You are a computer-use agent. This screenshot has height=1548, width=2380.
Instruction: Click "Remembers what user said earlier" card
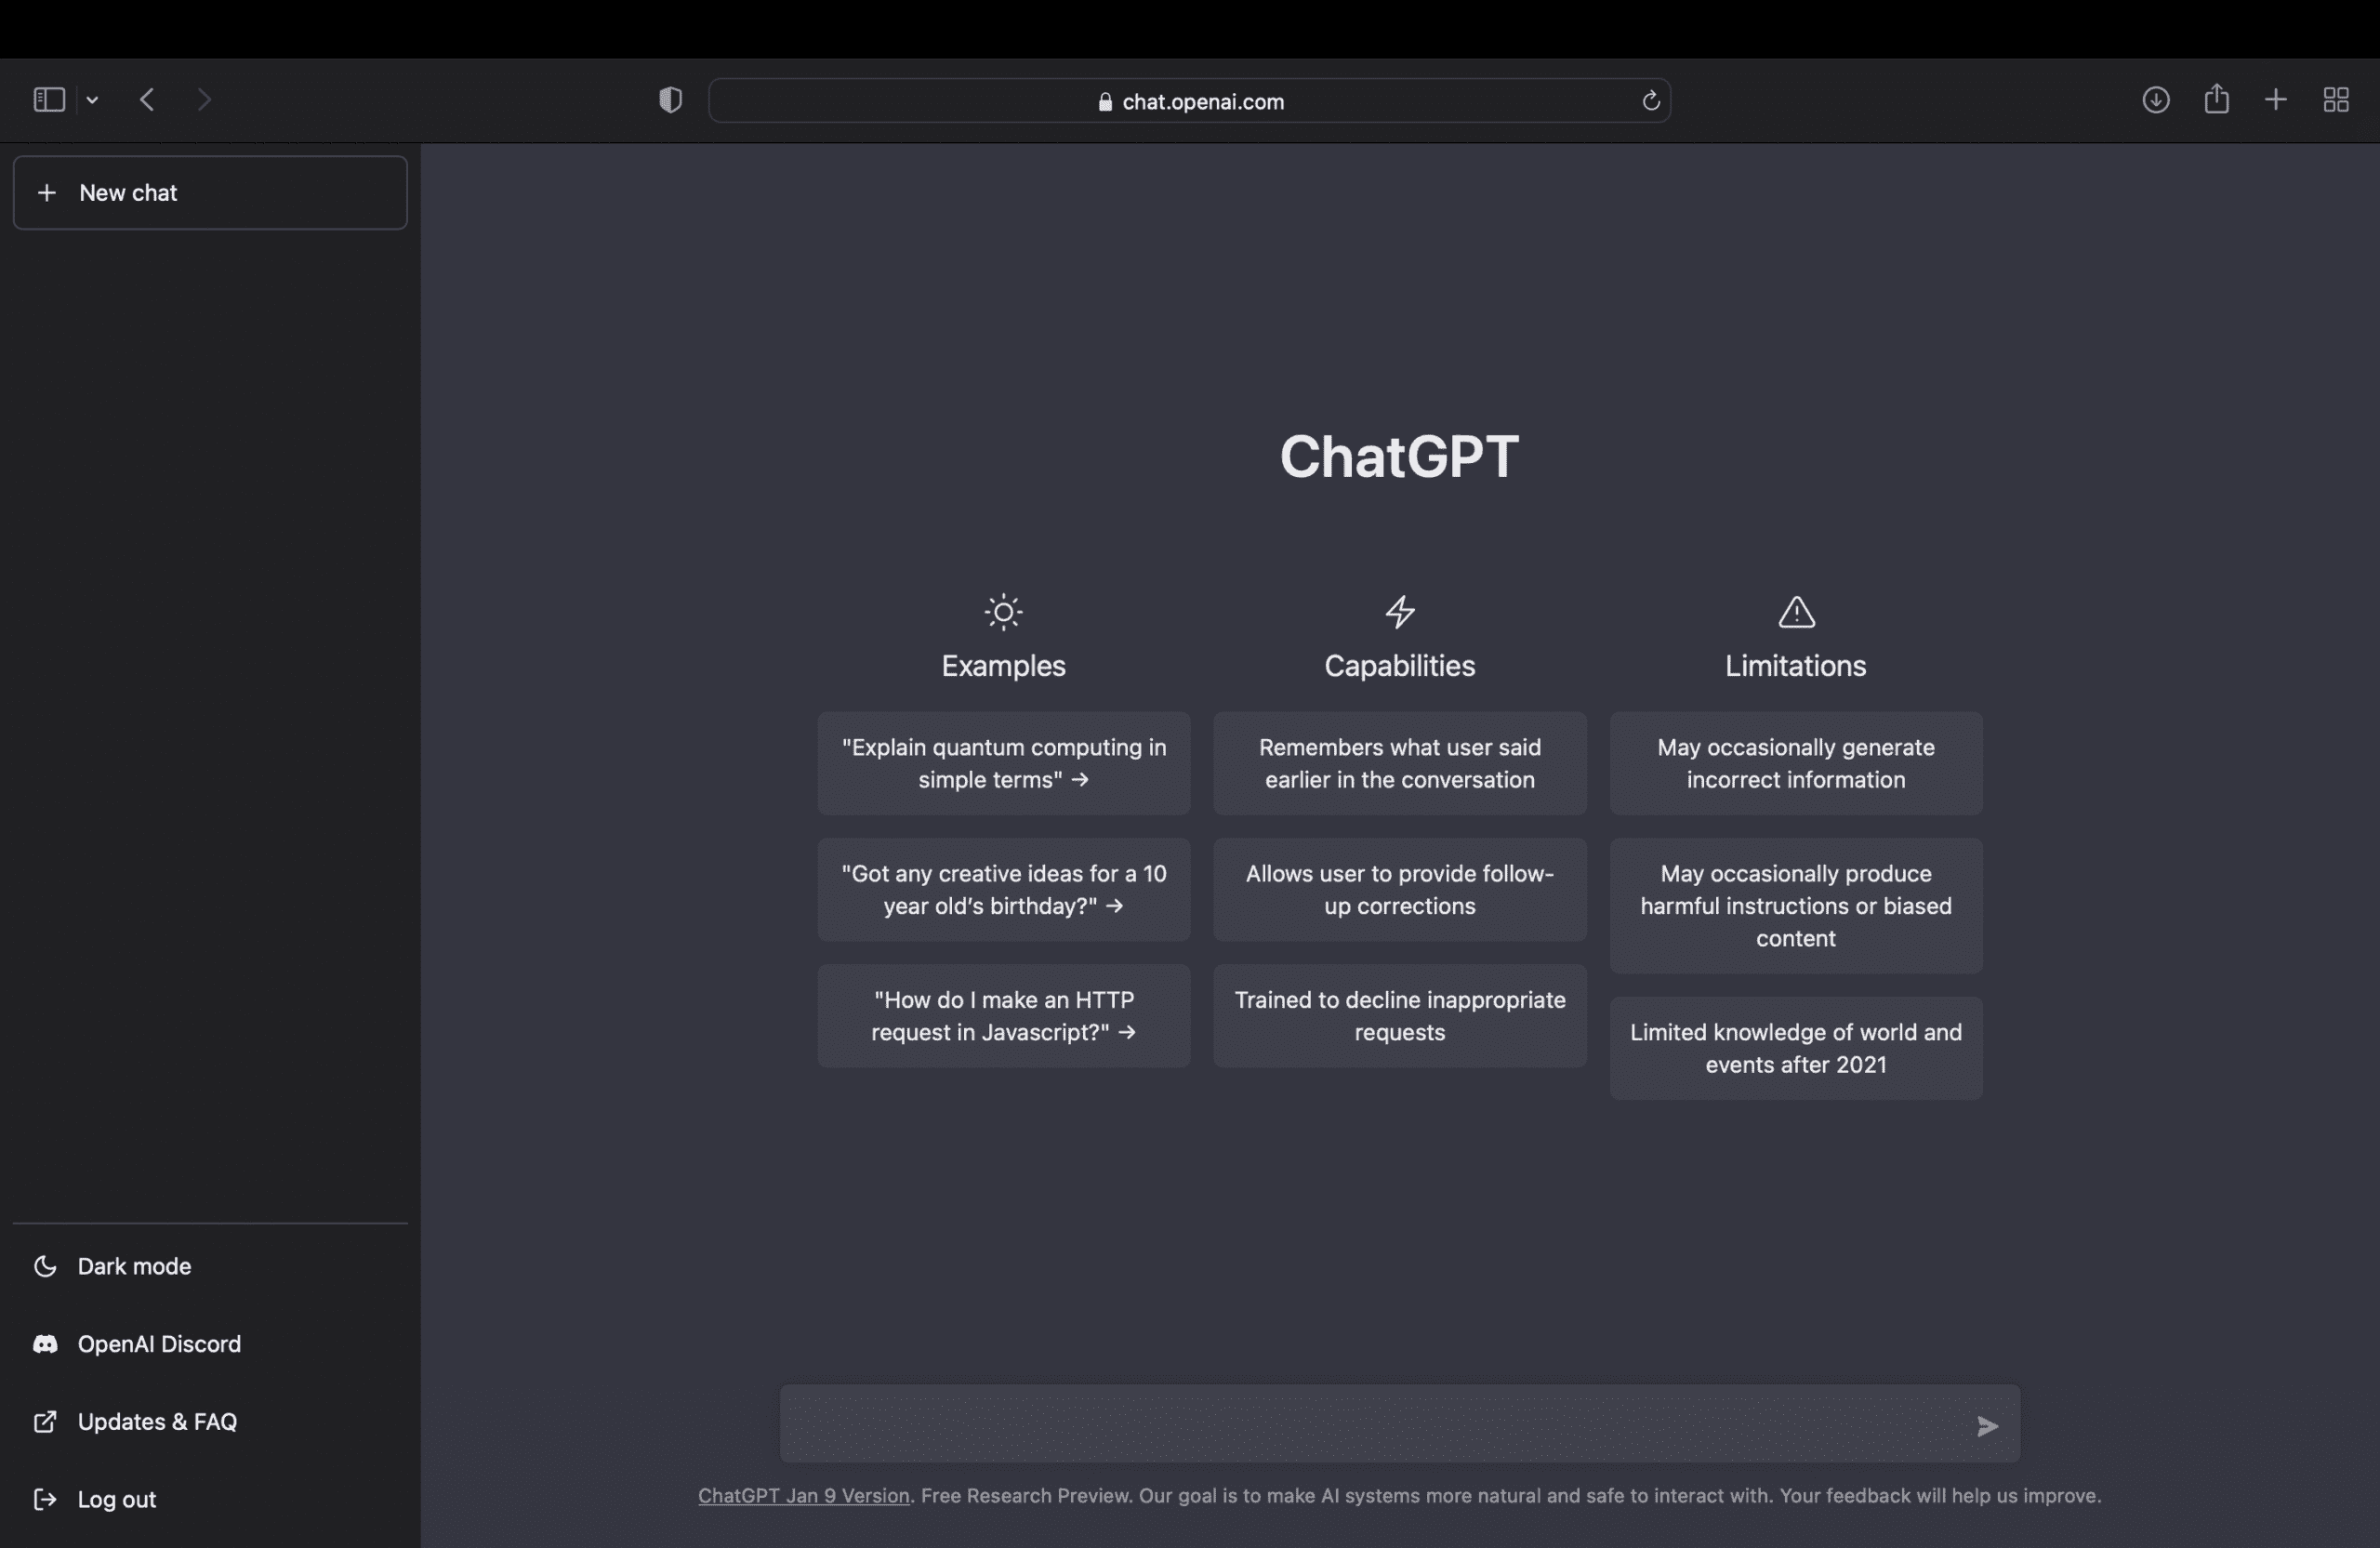1400,764
